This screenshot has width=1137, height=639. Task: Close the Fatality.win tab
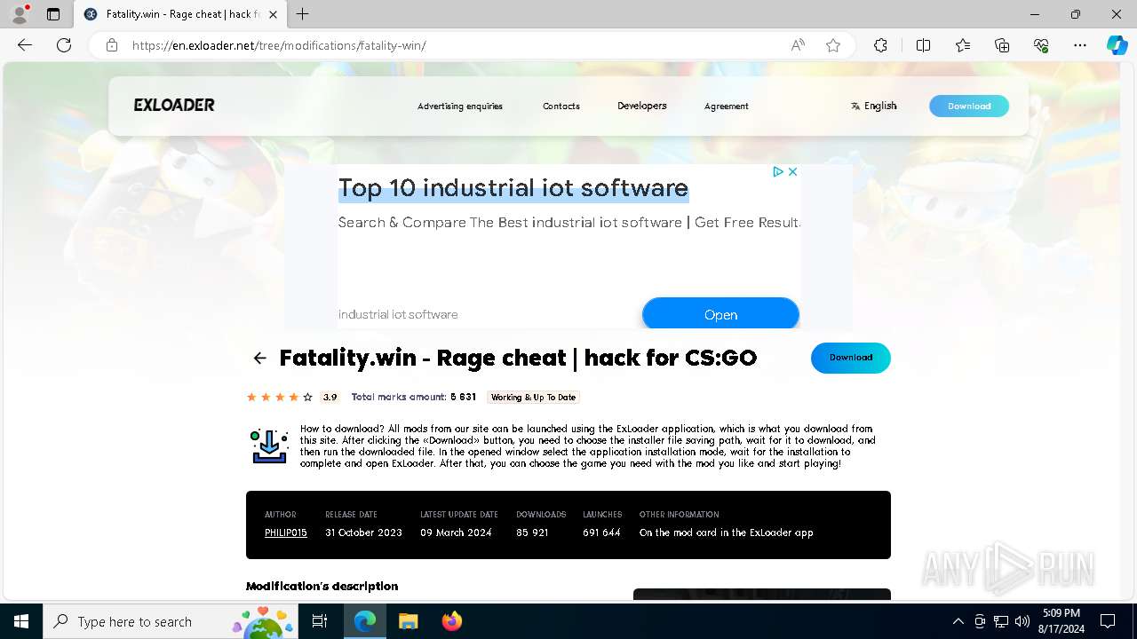273,14
